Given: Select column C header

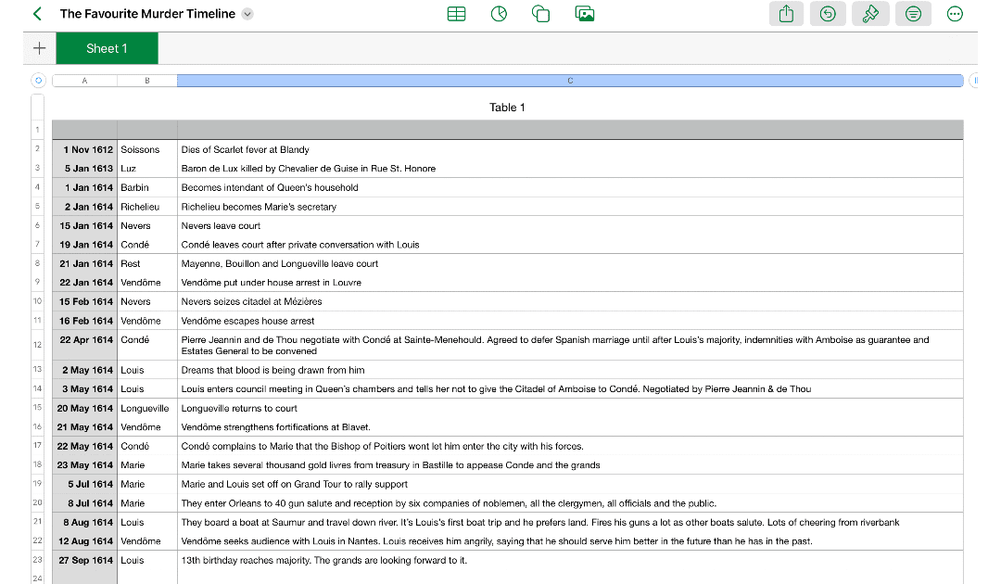Looking at the screenshot, I should 570,81.
